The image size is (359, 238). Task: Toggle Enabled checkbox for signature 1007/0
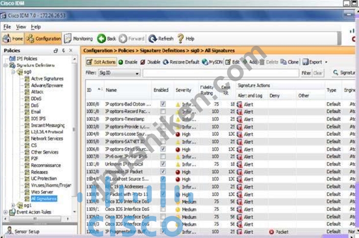tap(163, 156)
